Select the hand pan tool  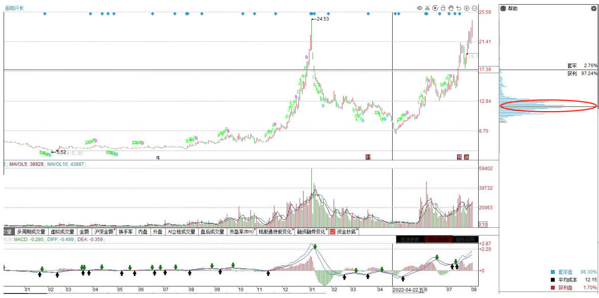coord(451,8)
